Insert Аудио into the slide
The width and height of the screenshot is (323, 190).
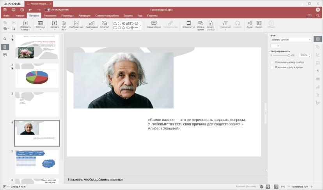(x=250, y=25)
